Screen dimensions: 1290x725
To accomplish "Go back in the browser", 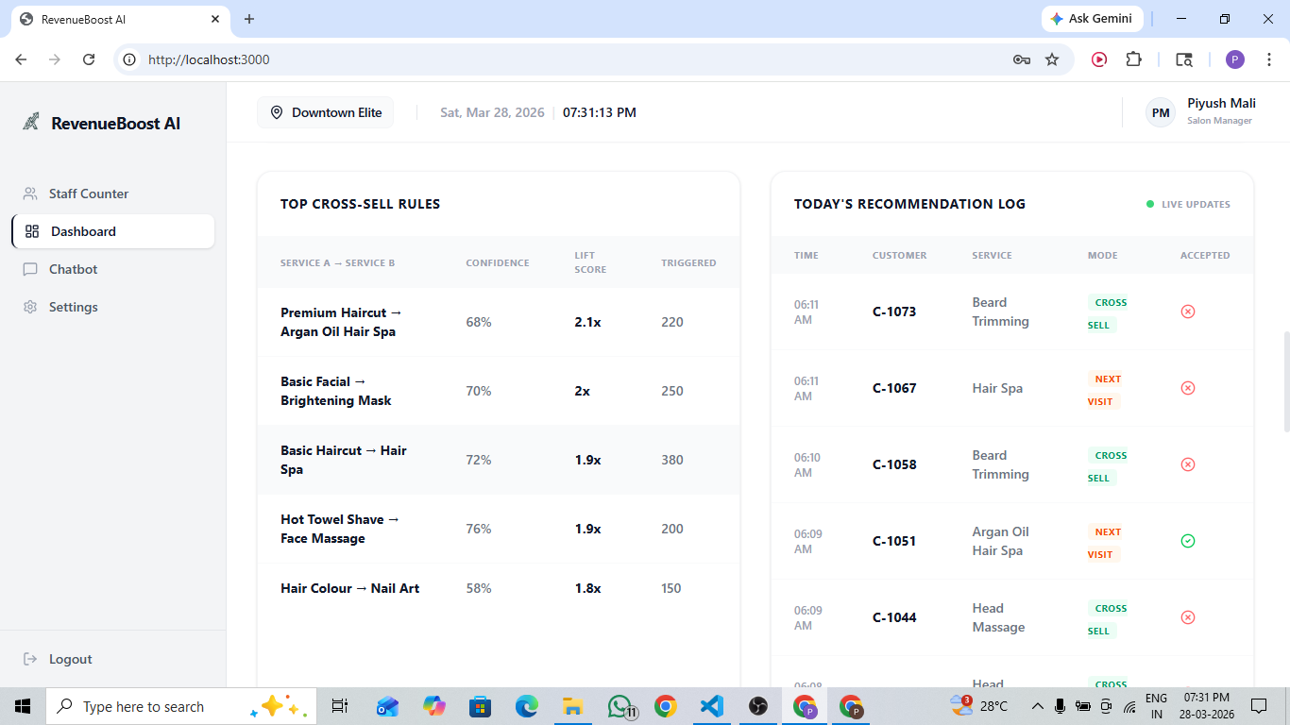I will point(21,59).
